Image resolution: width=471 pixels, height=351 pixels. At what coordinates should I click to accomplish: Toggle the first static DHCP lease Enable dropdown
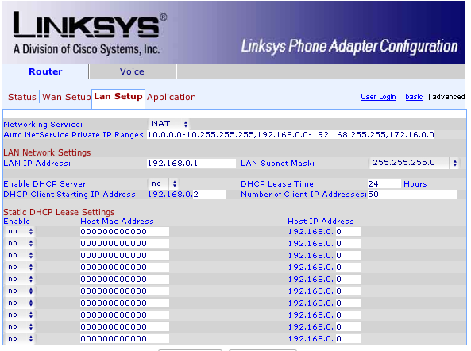coord(20,232)
